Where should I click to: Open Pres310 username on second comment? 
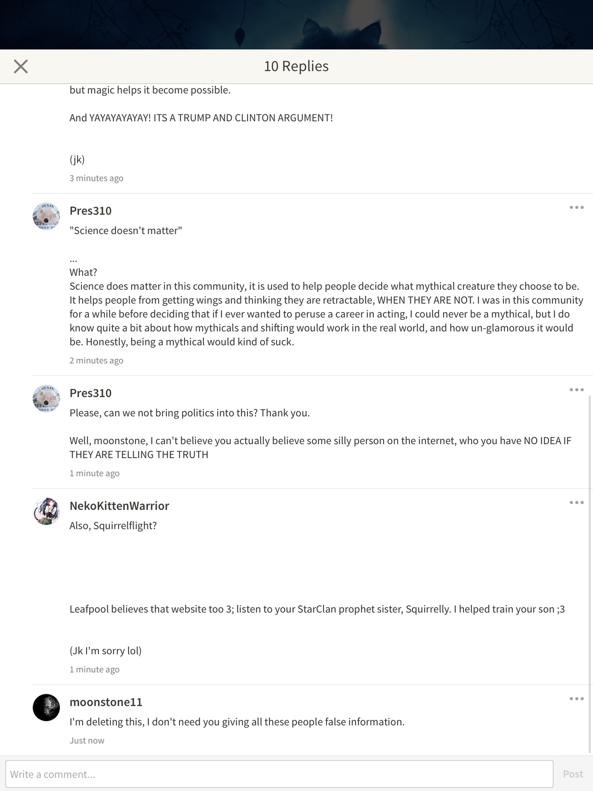tap(91, 393)
